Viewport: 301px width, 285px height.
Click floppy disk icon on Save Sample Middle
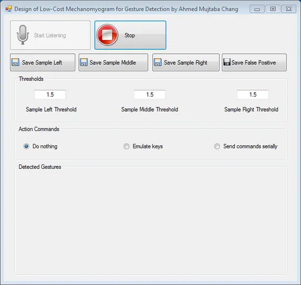click(x=84, y=63)
